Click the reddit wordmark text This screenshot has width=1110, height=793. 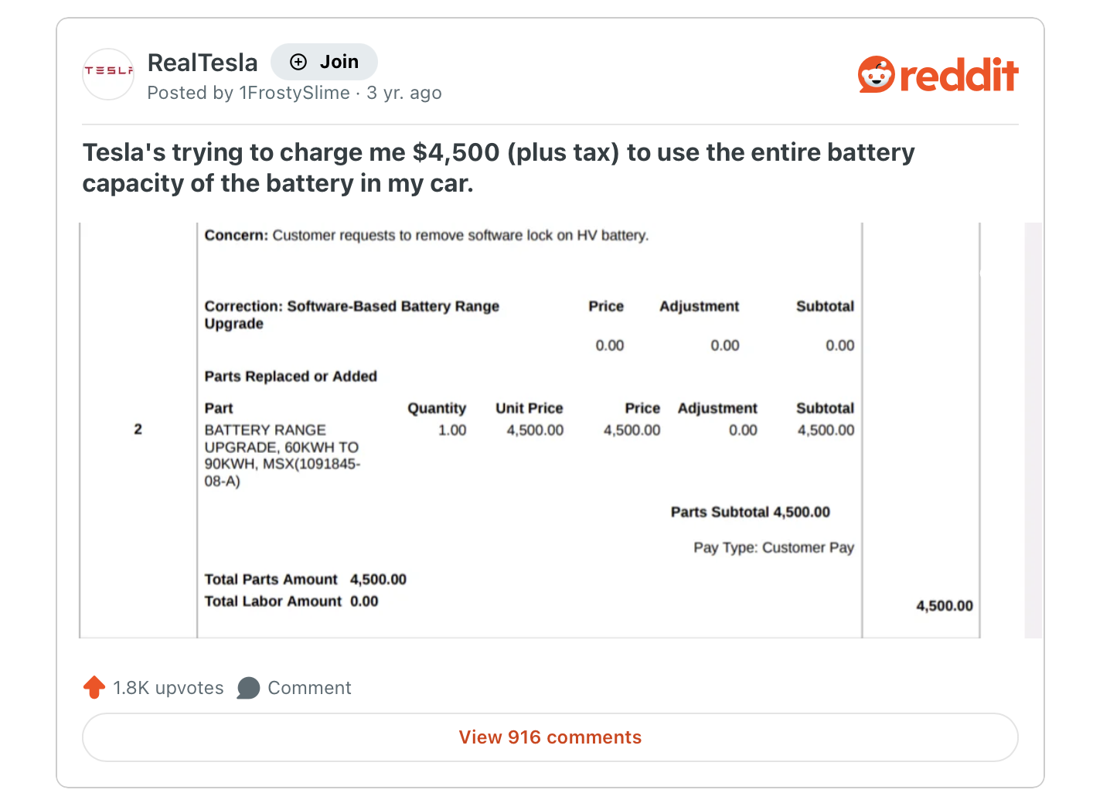(958, 75)
